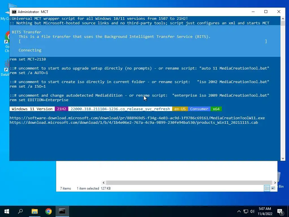The image size is (289, 217).
Task: Click the 'BITS Transfer' heading
Action: 27,32
